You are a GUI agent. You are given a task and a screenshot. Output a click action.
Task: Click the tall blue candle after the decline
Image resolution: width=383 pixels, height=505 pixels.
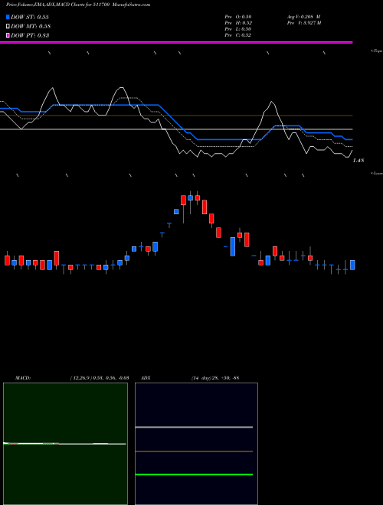(233, 246)
